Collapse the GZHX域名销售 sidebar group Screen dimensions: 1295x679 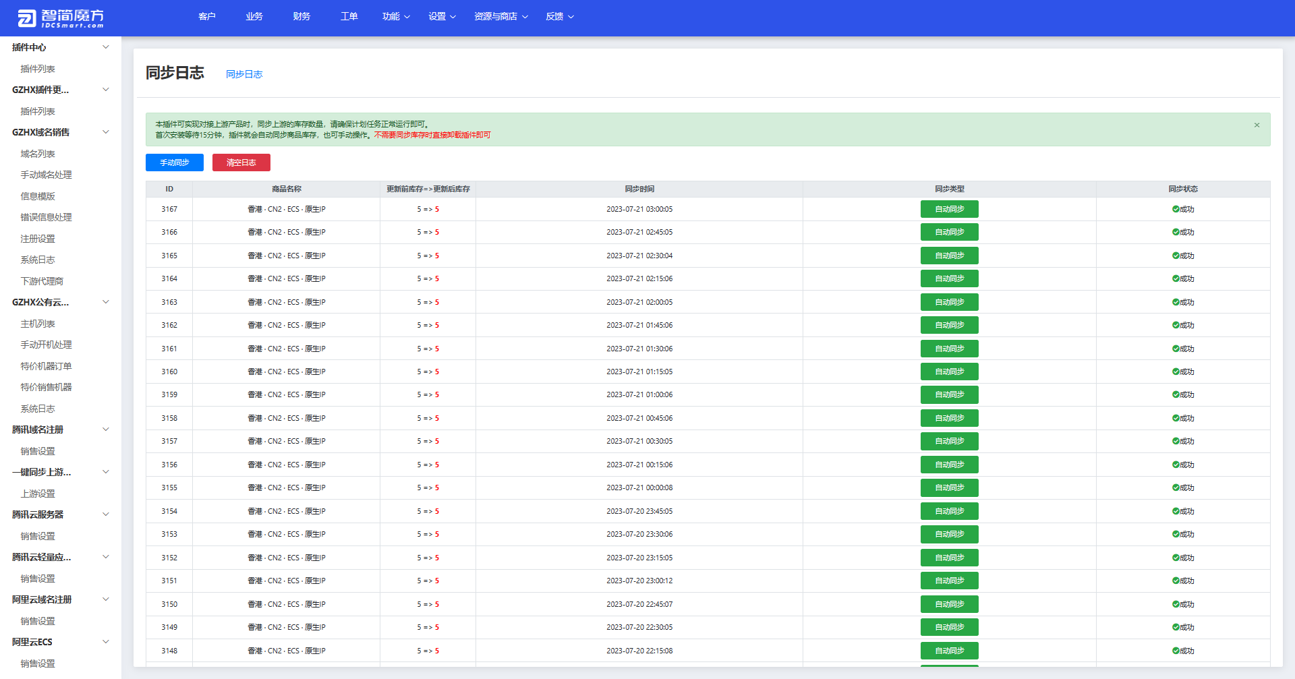click(105, 132)
